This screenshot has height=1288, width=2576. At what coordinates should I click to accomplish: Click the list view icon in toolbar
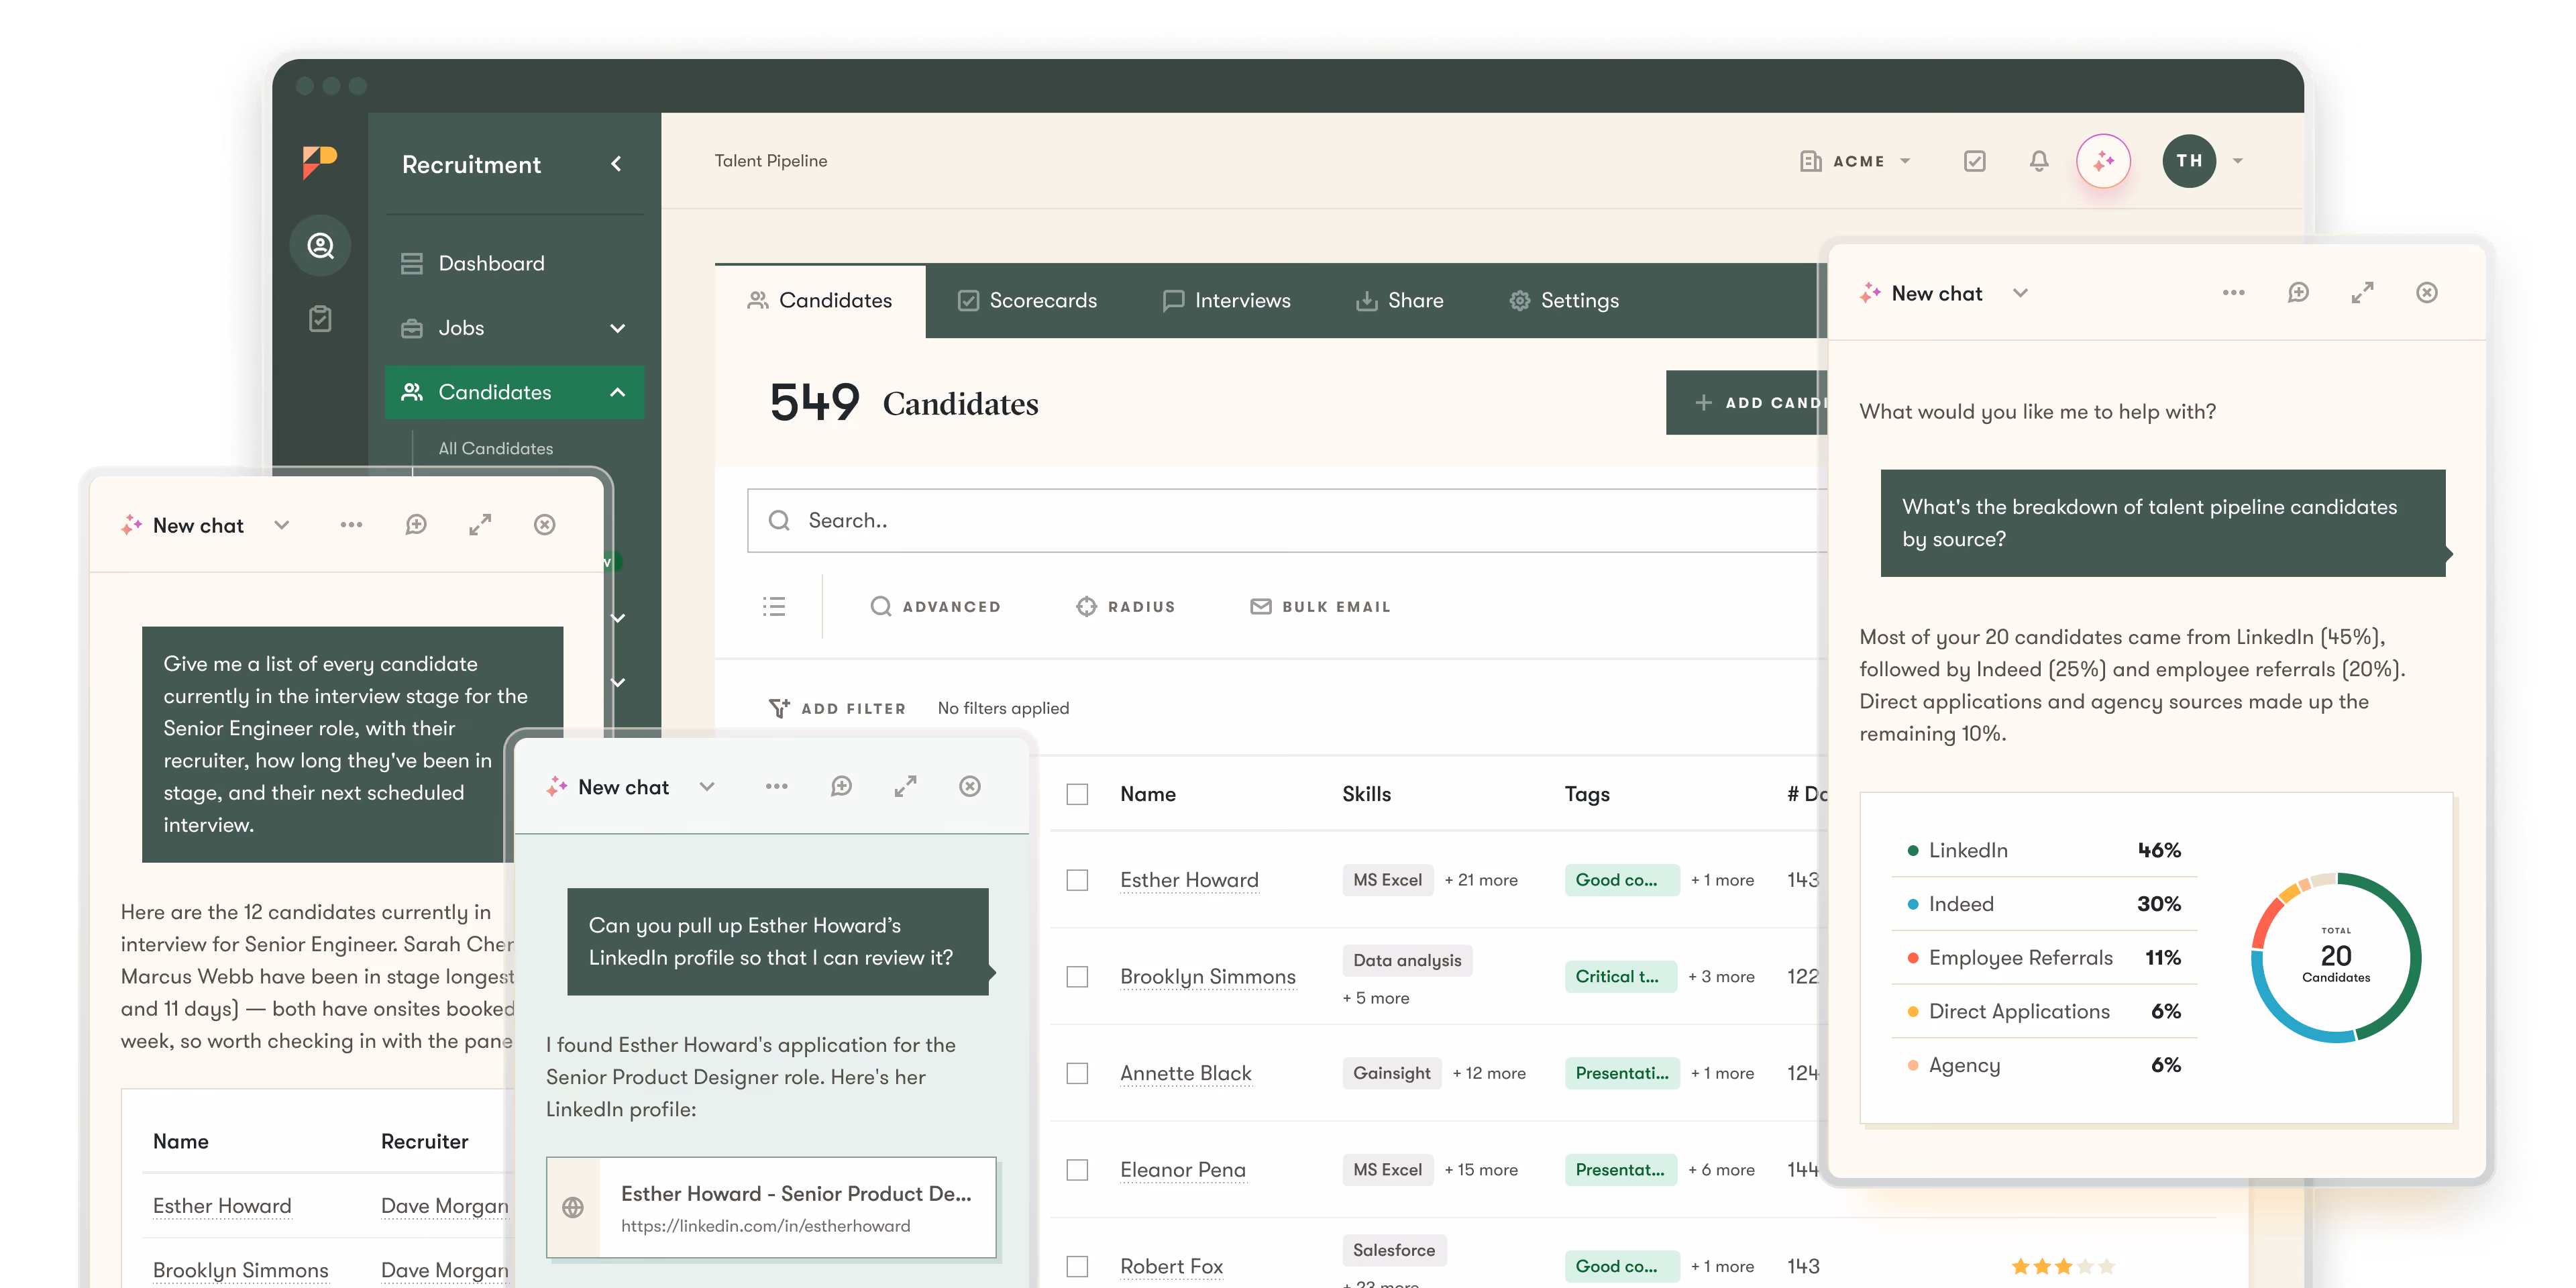point(773,607)
